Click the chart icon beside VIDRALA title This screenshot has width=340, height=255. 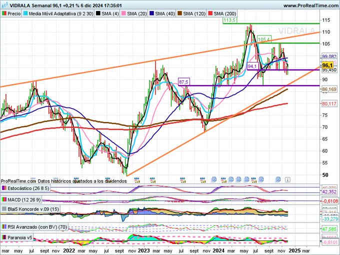pos(5,5)
